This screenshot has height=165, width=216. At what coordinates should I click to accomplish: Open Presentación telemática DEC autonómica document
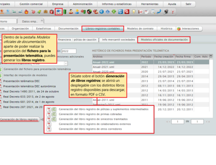pyautogui.click(x=29, y=86)
